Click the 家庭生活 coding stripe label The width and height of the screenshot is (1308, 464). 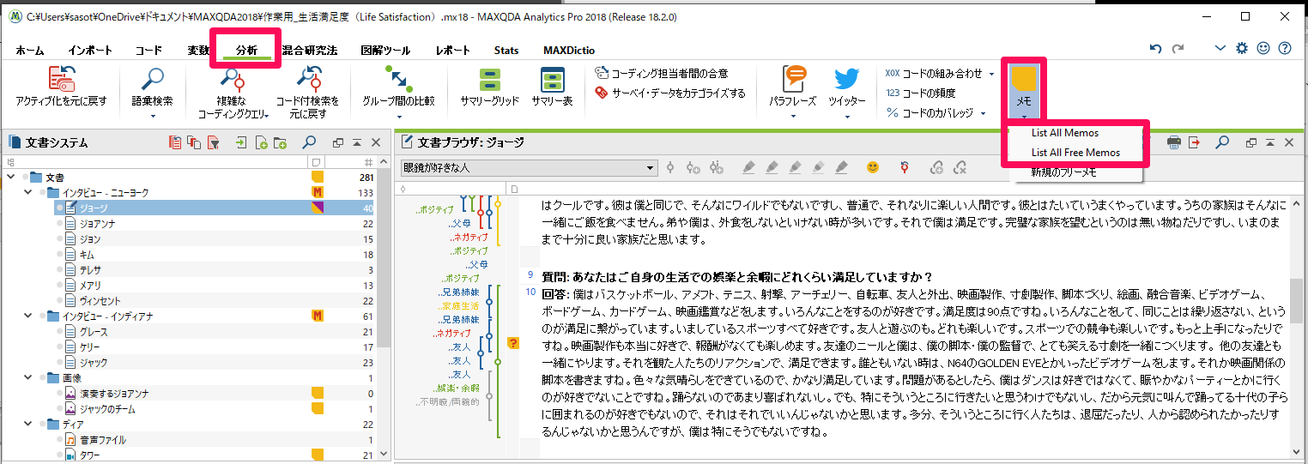(457, 306)
